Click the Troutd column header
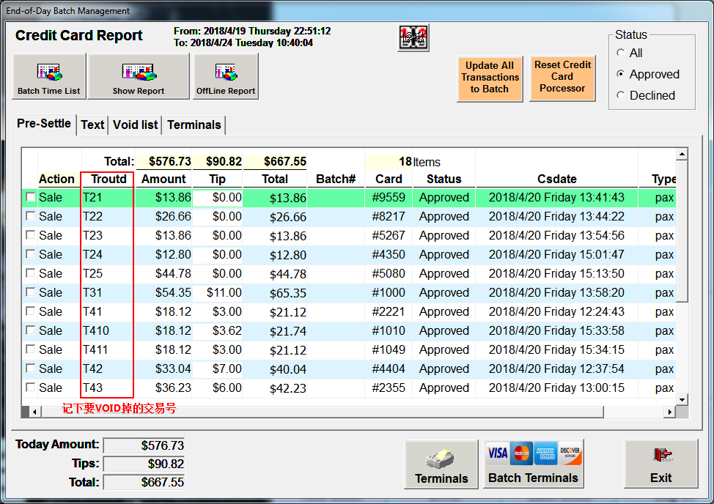 click(108, 179)
